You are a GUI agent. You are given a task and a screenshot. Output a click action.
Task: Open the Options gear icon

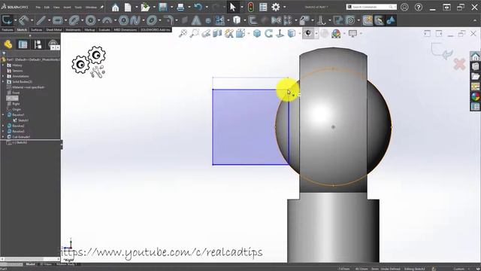(x=276, y=7)
